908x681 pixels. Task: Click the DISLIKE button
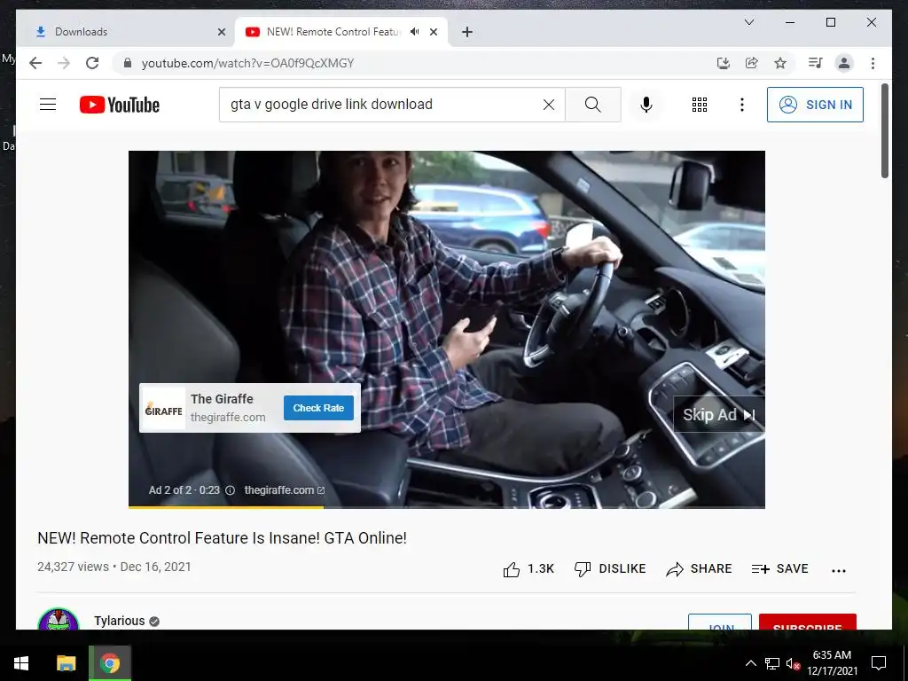[x=610, y=568]
